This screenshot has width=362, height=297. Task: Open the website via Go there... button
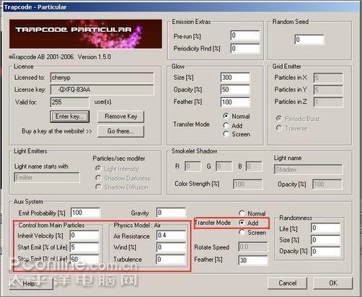point(120,131)
